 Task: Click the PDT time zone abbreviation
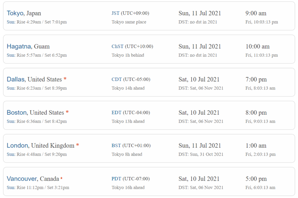coord(116,179)
